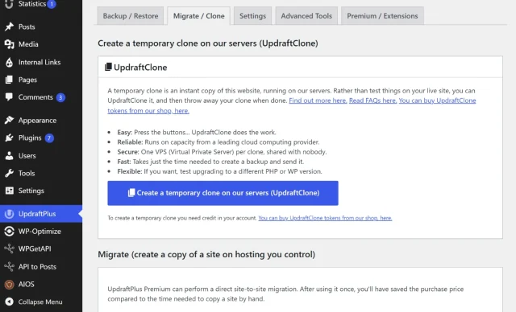The width and height of the screenshot is (516, 312).
Task: Open the Users menu item
Action: (41, 155)
